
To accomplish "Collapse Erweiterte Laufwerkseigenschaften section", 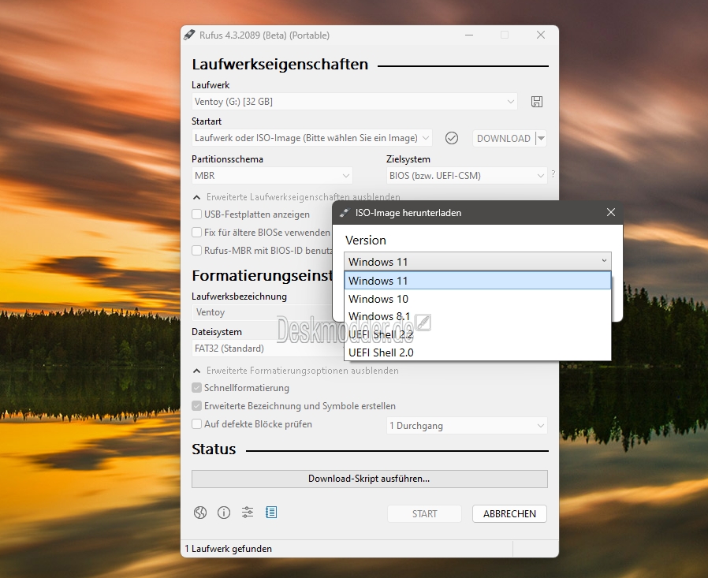I will click(296, 197).
